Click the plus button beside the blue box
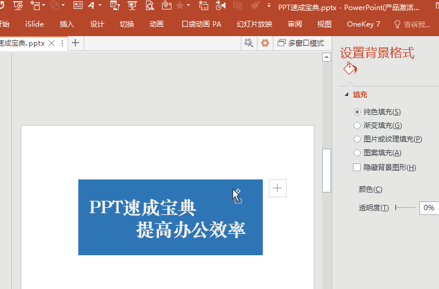This screenshot has height=289, width=439. click(x=278, y=188)
